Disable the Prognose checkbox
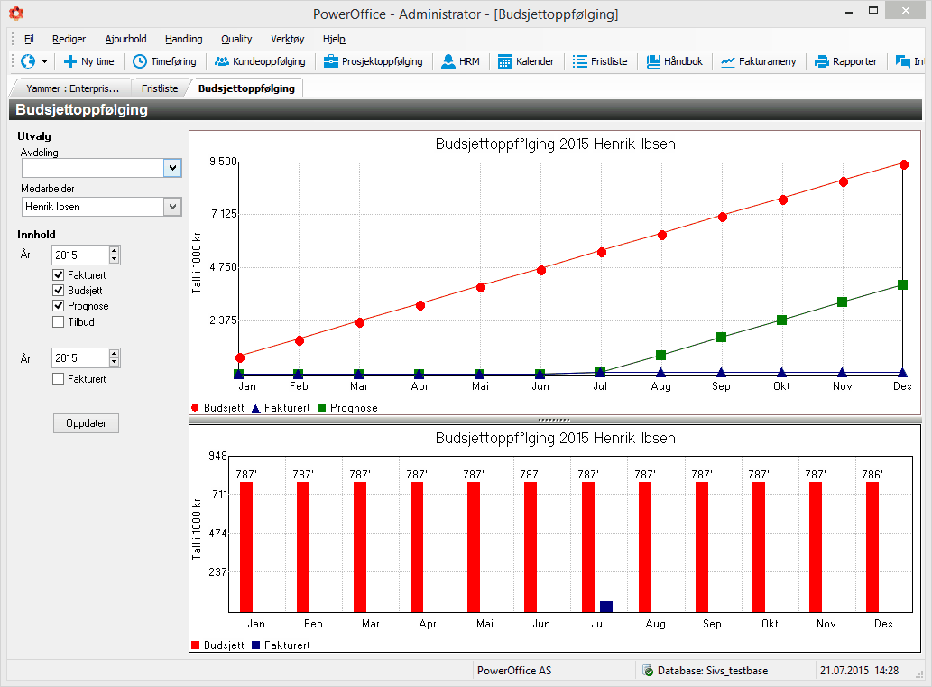The height and width of the screenshot is (687, 932). point(59,306)
